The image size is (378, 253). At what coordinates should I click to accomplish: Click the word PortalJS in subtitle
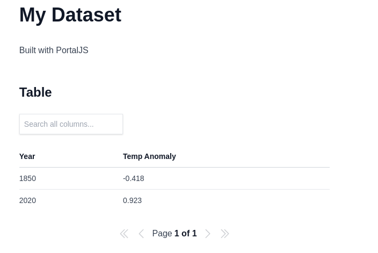tap(72, 50)
